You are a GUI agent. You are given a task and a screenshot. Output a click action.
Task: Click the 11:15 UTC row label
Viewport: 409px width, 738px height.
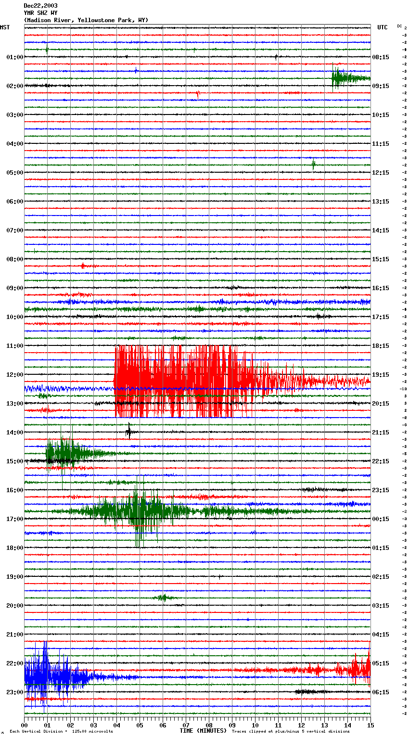tap(381, 144)
